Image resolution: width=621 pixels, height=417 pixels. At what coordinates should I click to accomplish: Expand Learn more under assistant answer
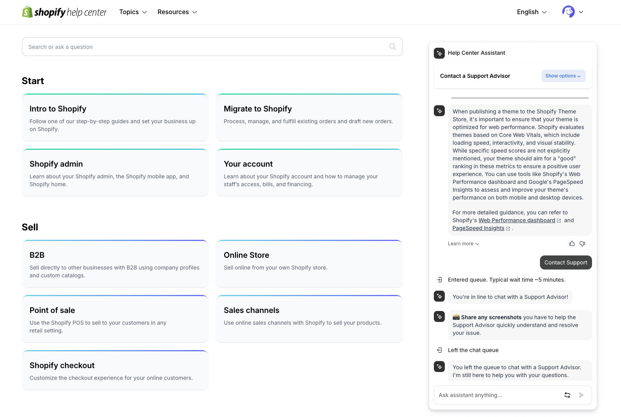pyautogui.click(x=464, y=244)
